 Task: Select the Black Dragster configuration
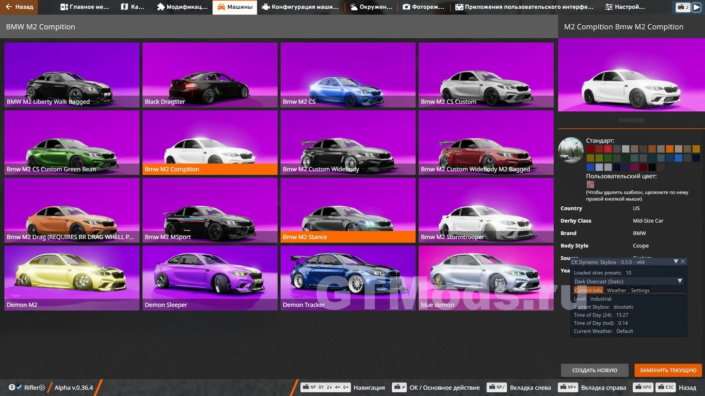click(210, 75)
